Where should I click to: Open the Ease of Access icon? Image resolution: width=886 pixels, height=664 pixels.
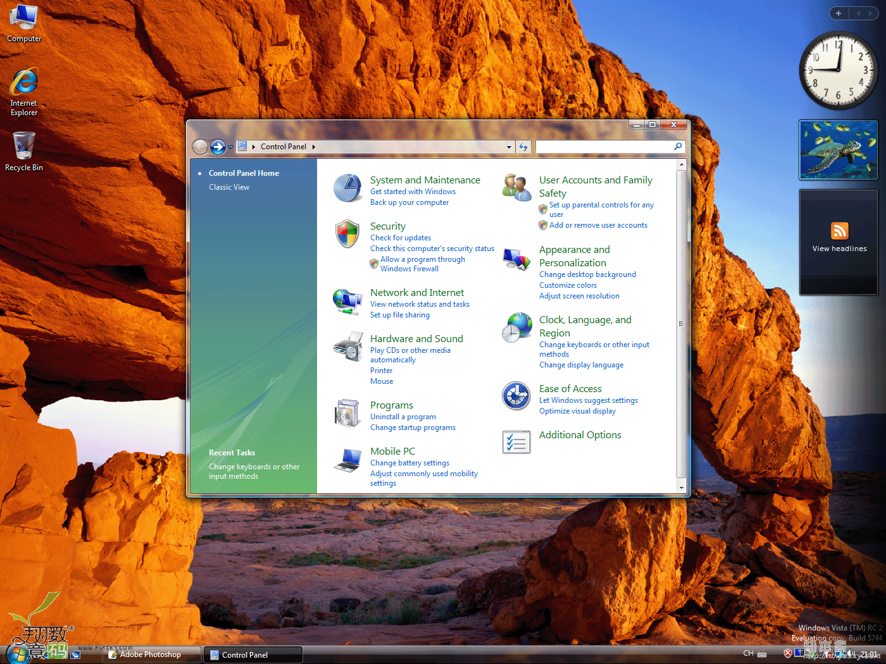point(516,397)
